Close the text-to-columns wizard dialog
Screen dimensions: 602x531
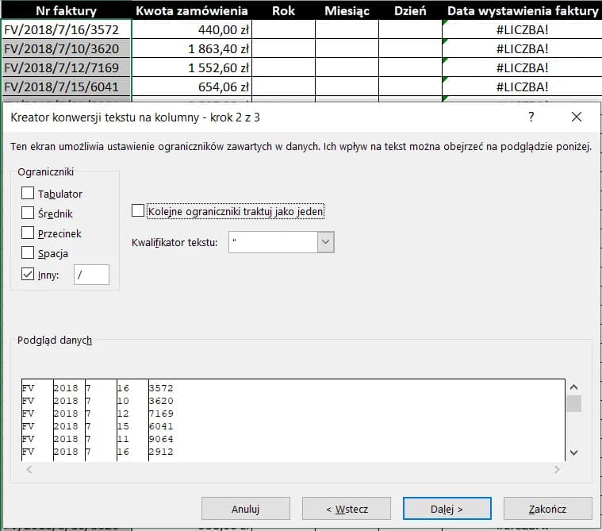click(577, 117)
